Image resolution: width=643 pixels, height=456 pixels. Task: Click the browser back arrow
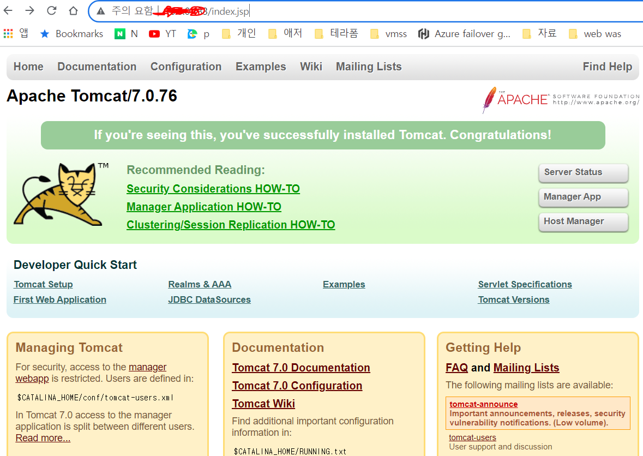point(8,10)
